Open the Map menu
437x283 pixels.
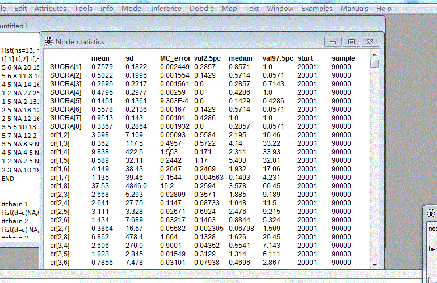(x=229, y=9)
